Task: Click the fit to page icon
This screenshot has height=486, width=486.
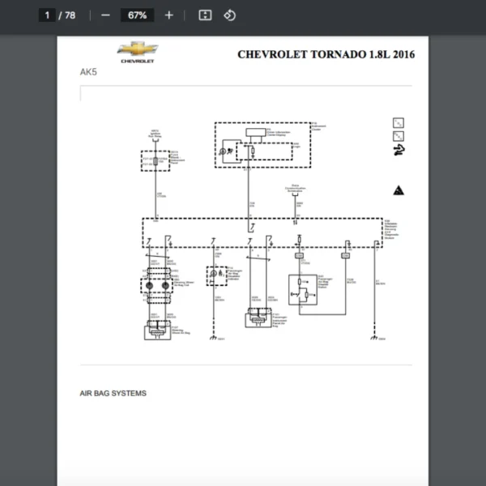Action: (x=205, y=15)
